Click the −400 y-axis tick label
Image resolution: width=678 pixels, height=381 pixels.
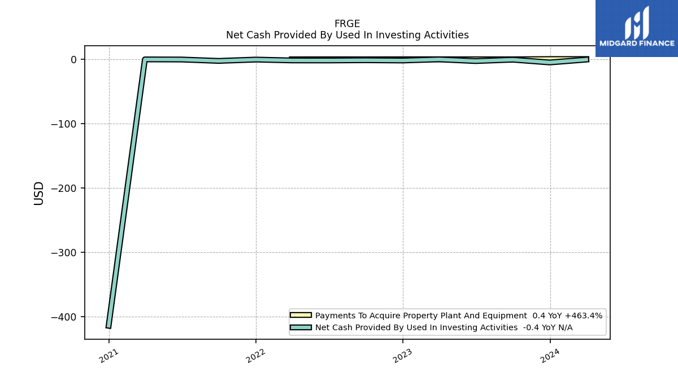coord(64,317)
